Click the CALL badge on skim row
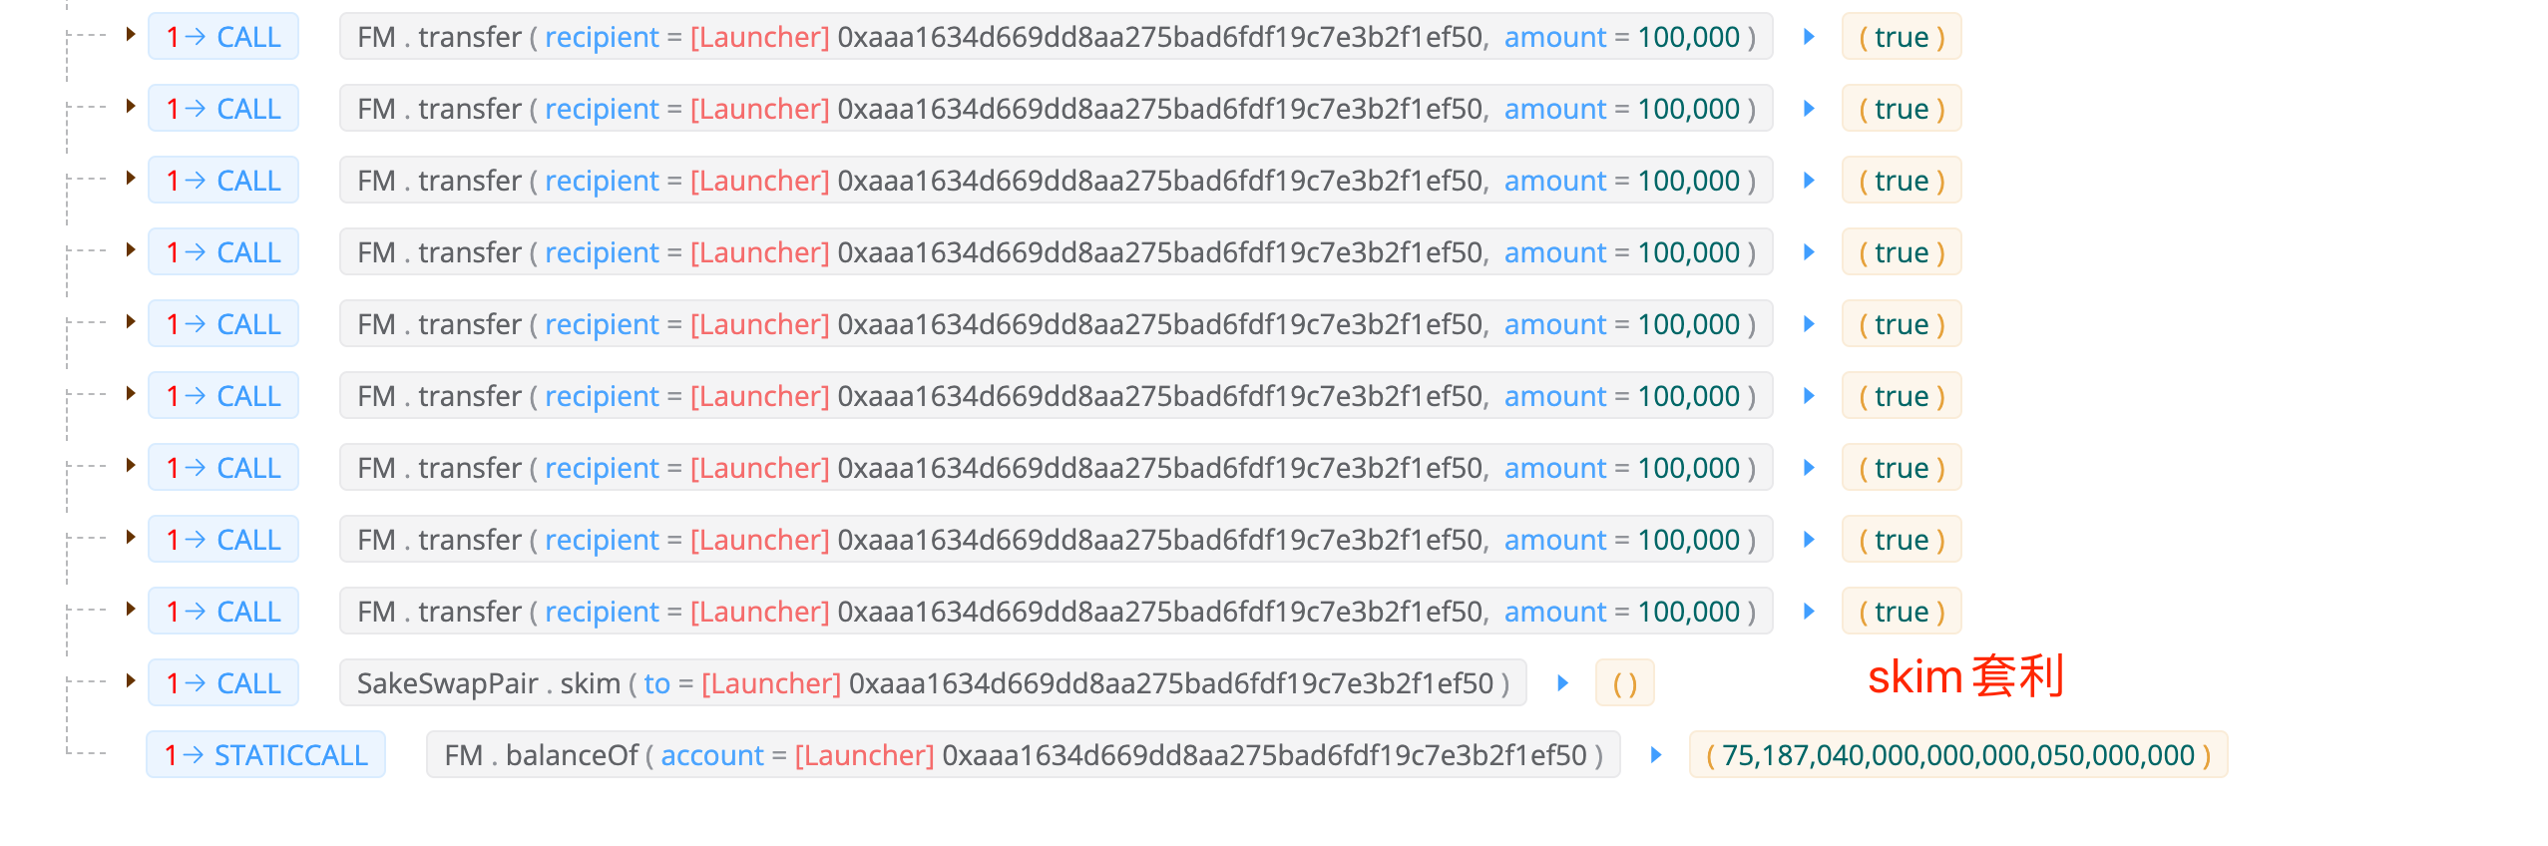This screenshot has height=846, width=2548. (223, 683)
